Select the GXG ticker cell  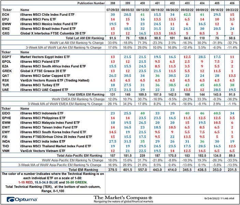pyautogui.click(x=6, y=33)
